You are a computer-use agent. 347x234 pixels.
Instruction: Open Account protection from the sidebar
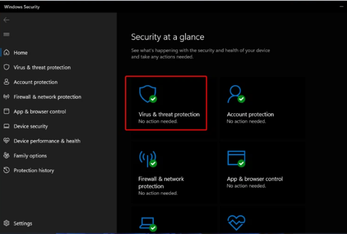click(x=35, y=82)
